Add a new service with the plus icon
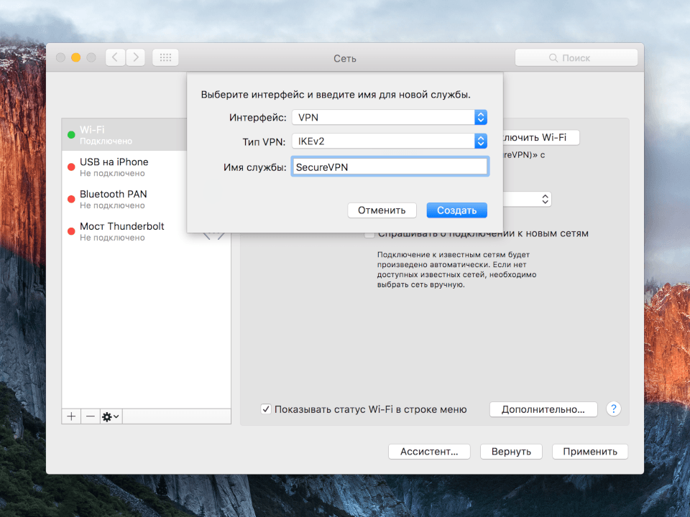The image size is (690, 517). tap(70, 416)
